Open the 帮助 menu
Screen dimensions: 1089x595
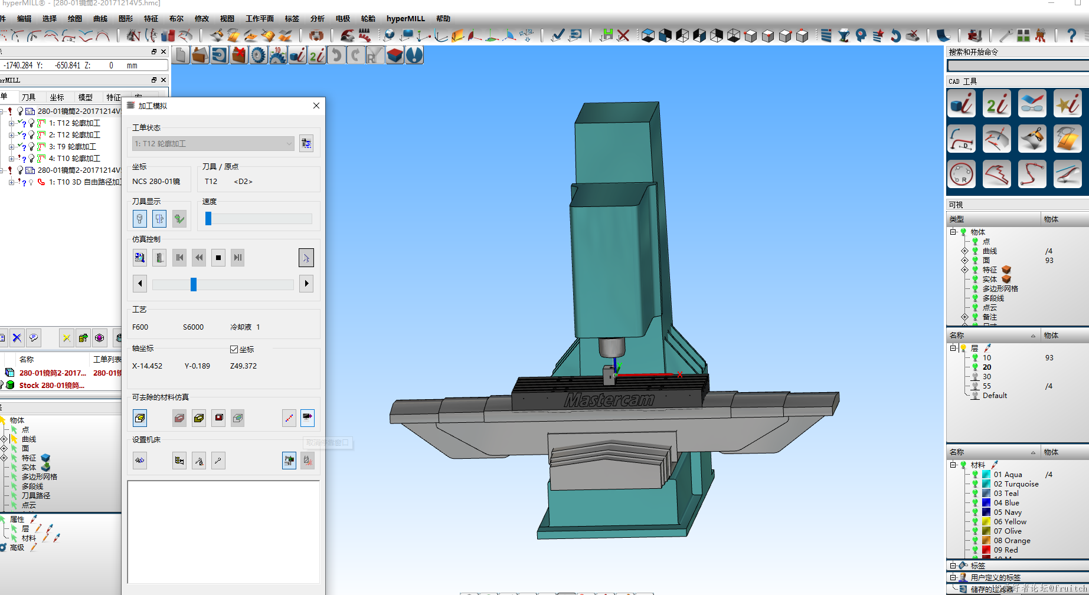pyautogui.click(x=443, y=19)
